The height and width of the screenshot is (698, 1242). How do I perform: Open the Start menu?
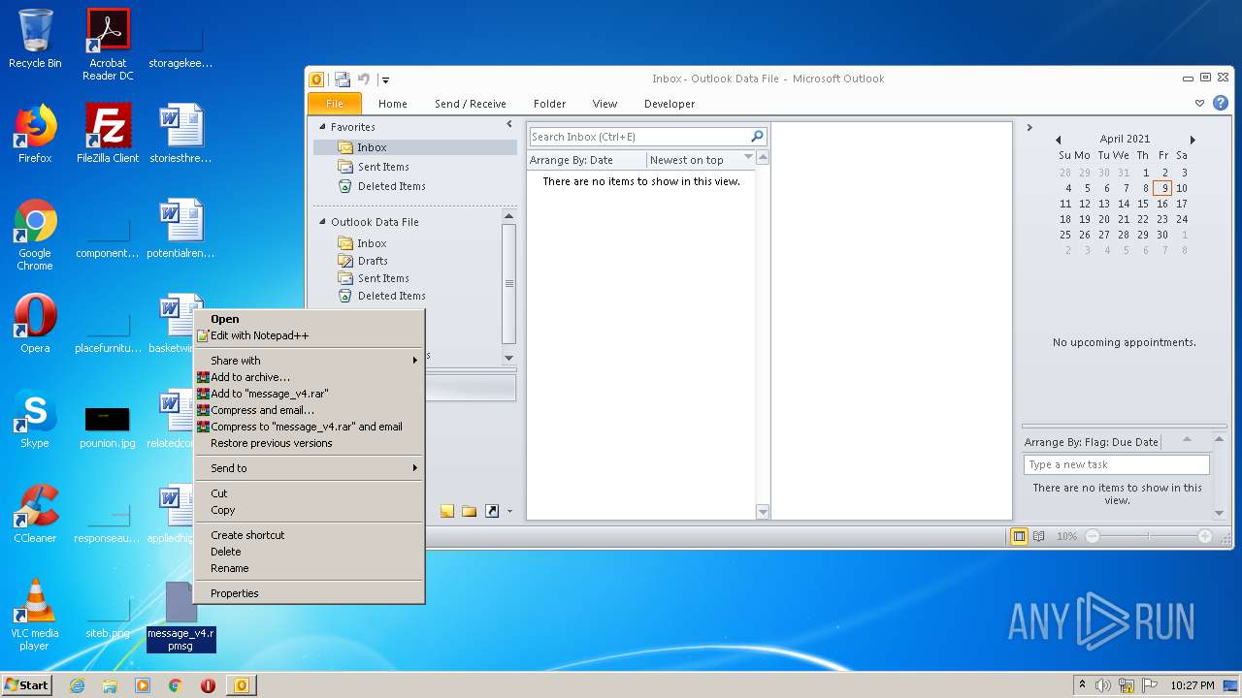tap(26, 684)
